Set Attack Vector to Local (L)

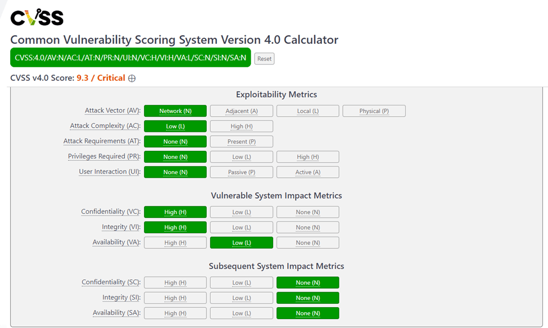307,111
